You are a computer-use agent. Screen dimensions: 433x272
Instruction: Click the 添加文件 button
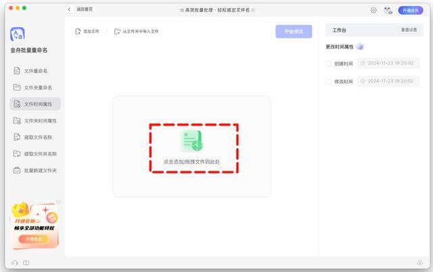[x=87, y=31]
